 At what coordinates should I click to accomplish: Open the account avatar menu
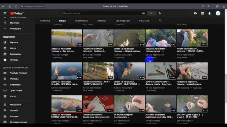[x=218, y=13]
